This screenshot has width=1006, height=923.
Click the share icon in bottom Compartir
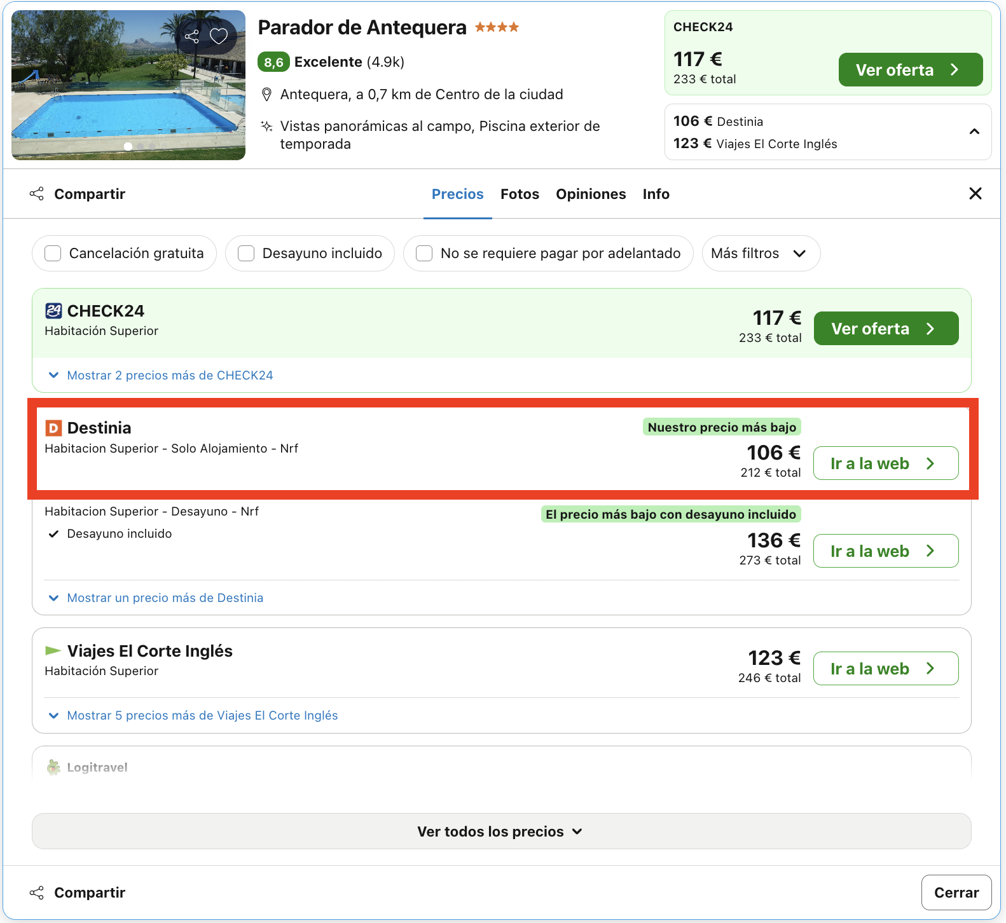pyautogui.click(x=37, y=892)
